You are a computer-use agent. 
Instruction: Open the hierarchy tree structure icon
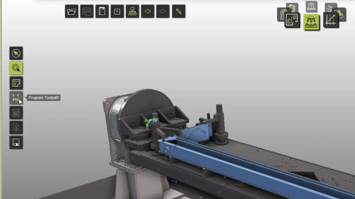pyautogui.click(x=132, y=11)
